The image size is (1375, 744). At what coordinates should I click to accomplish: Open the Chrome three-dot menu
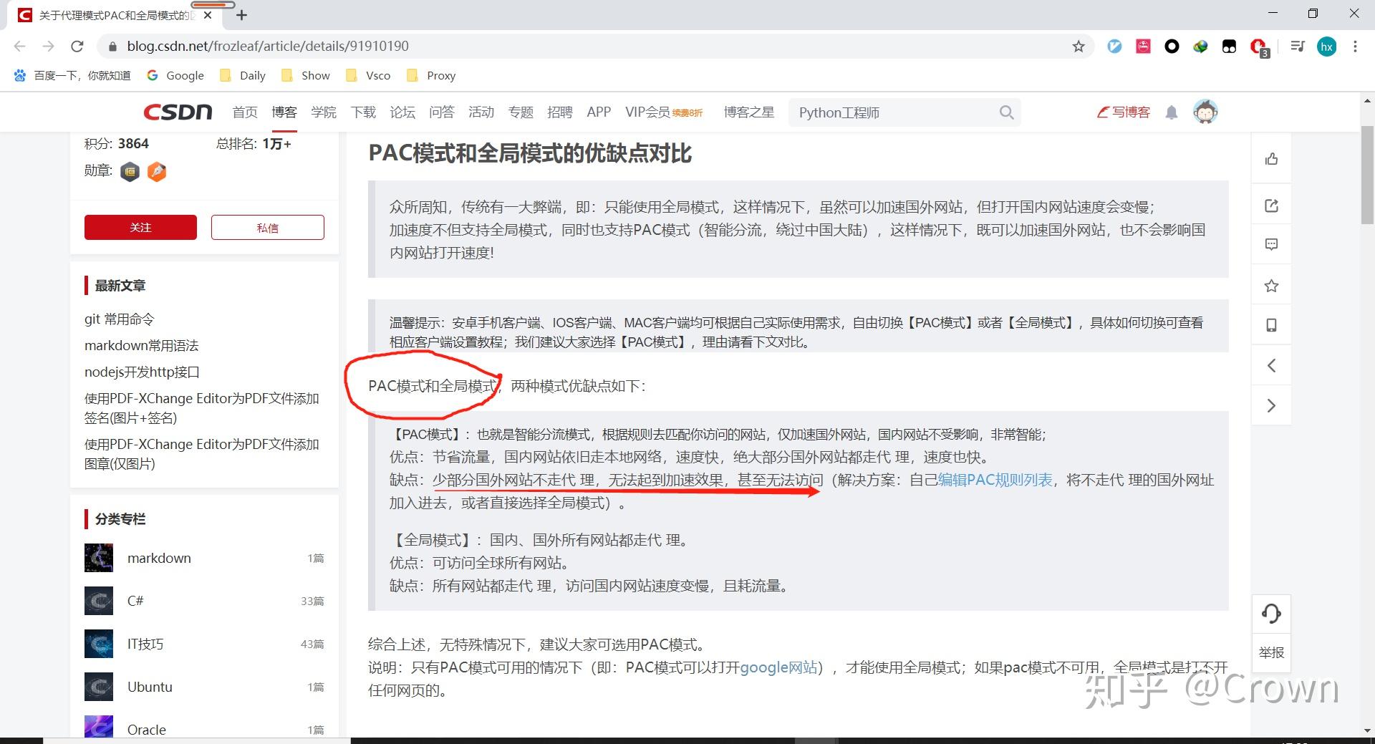click(x=1355, y=47)
